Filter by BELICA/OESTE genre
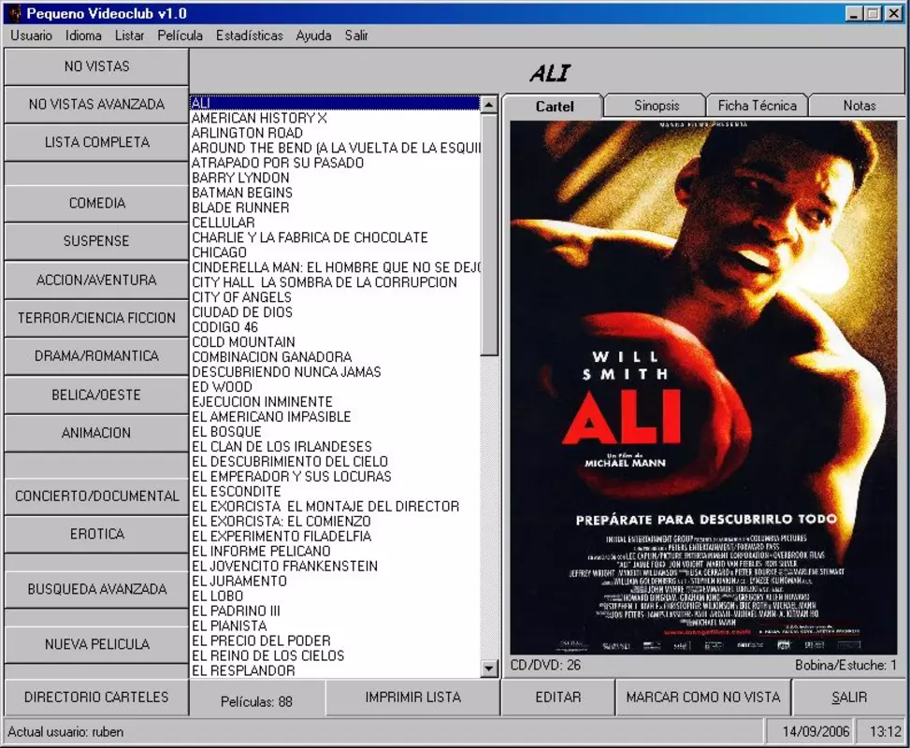The height and width of the screenshot is (748, 910). click(96, 396)
